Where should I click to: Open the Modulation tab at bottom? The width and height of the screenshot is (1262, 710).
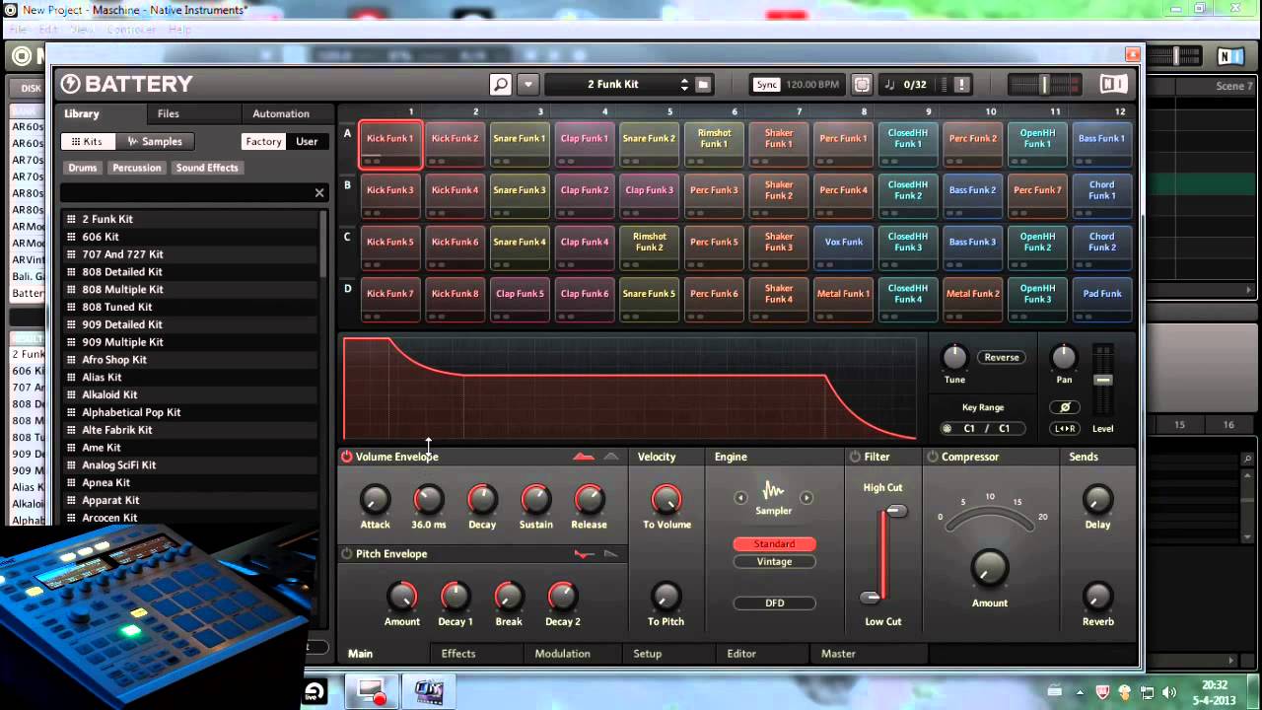click(562, 654)
